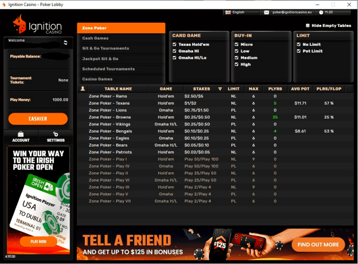Uncheck Omaha Hi/Lo filter
The image size is (358, 264).
[x=174, y=57]
